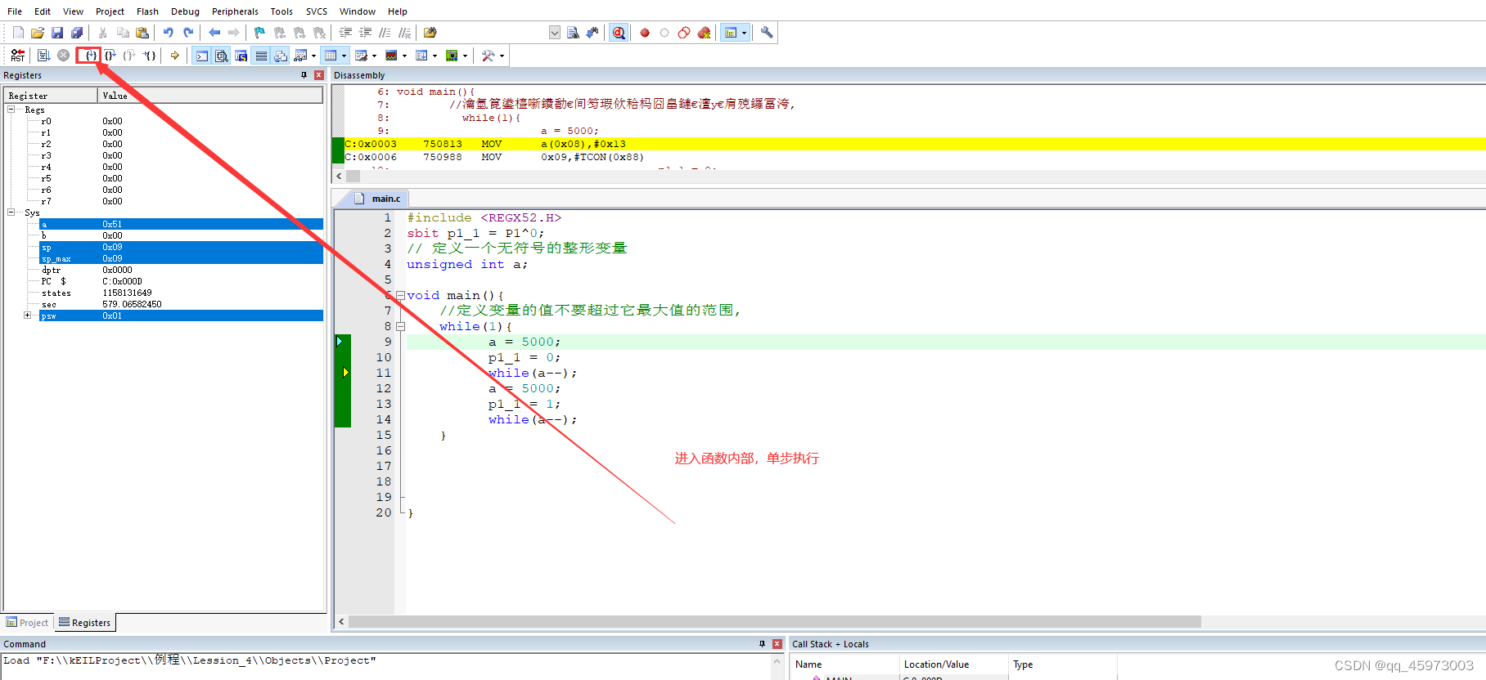
Task: Toggle the Call Stack window button
Action: 281,56
